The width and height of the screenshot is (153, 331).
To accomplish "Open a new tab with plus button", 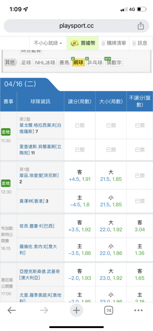I will click(x=76, y=310).
